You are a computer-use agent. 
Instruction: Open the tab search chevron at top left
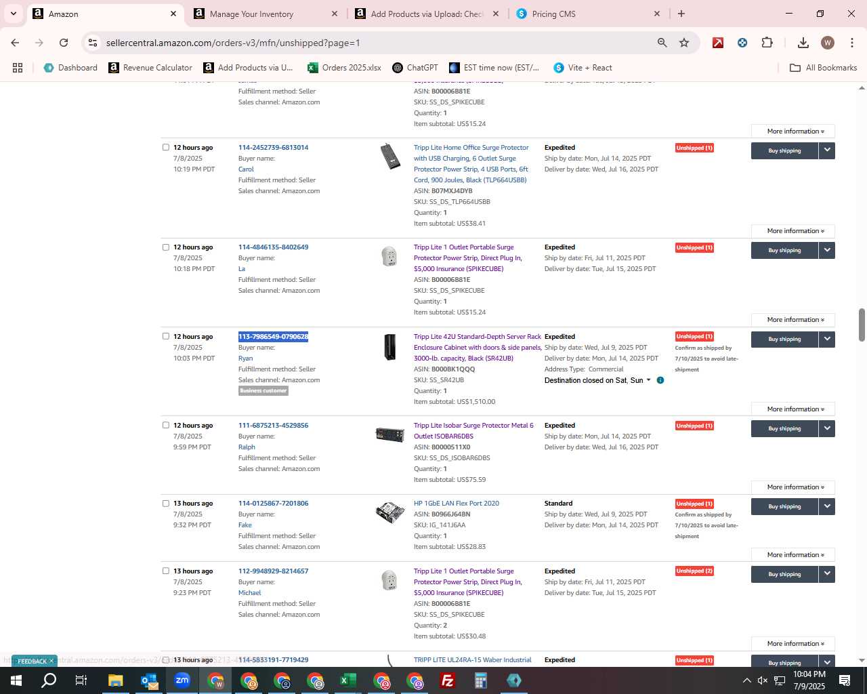13,14
